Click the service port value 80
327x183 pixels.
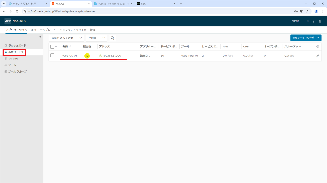point(162,56)
